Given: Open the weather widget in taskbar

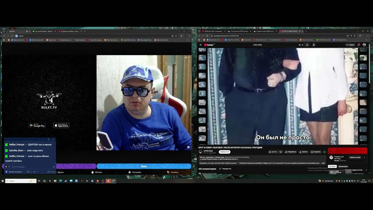Looking at the screenshot, I should tap(326, 181).
